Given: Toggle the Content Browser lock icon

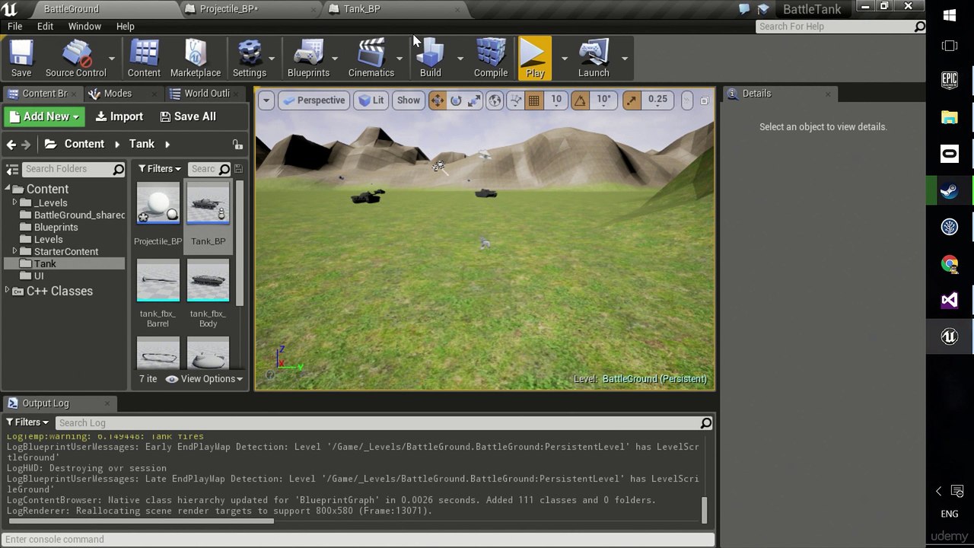Looking at the screenshot, I should tap(237, 145).
